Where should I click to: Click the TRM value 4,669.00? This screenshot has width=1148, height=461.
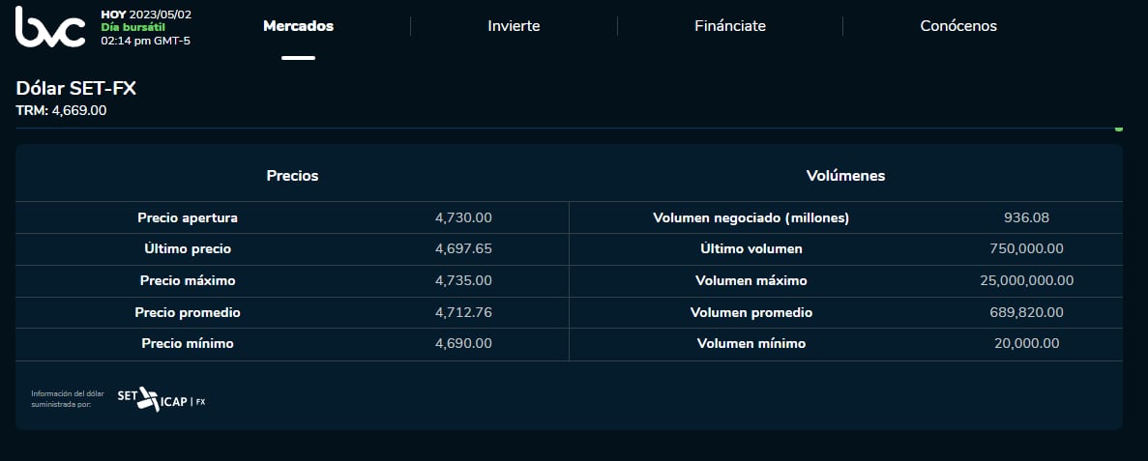point(79,110)
